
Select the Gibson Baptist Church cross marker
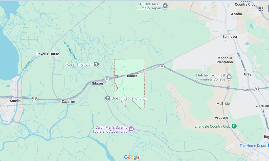point(107,98)
